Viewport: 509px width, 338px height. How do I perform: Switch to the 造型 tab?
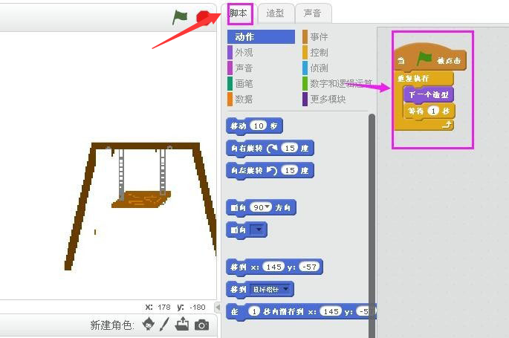point(275,13)
